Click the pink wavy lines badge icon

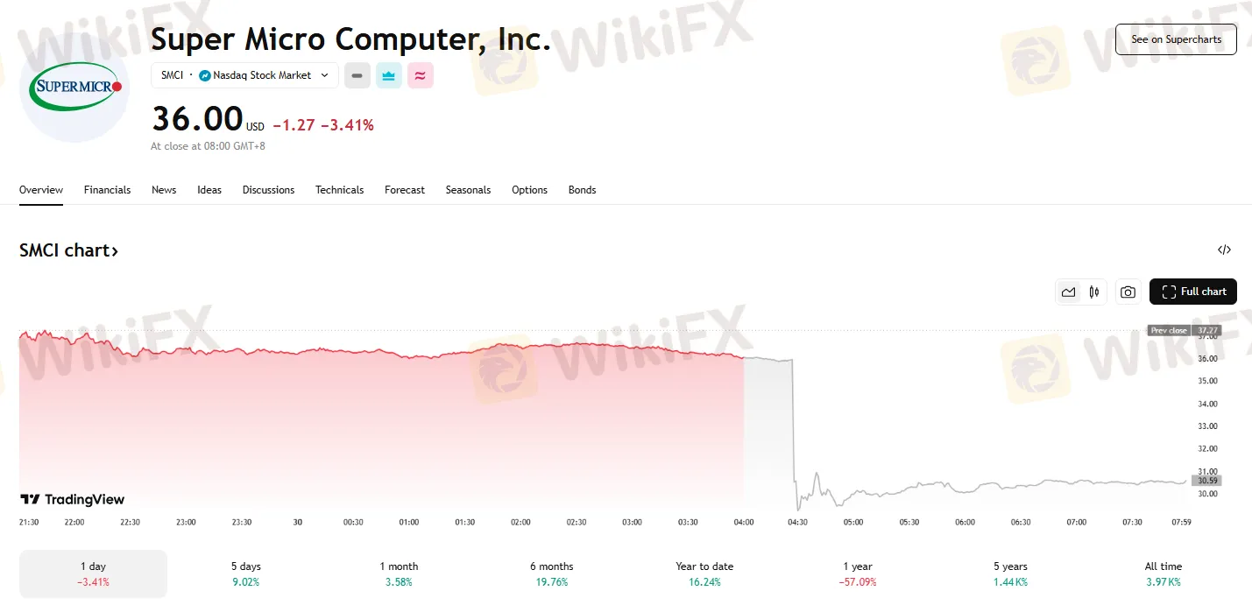[x=420, y=75]
